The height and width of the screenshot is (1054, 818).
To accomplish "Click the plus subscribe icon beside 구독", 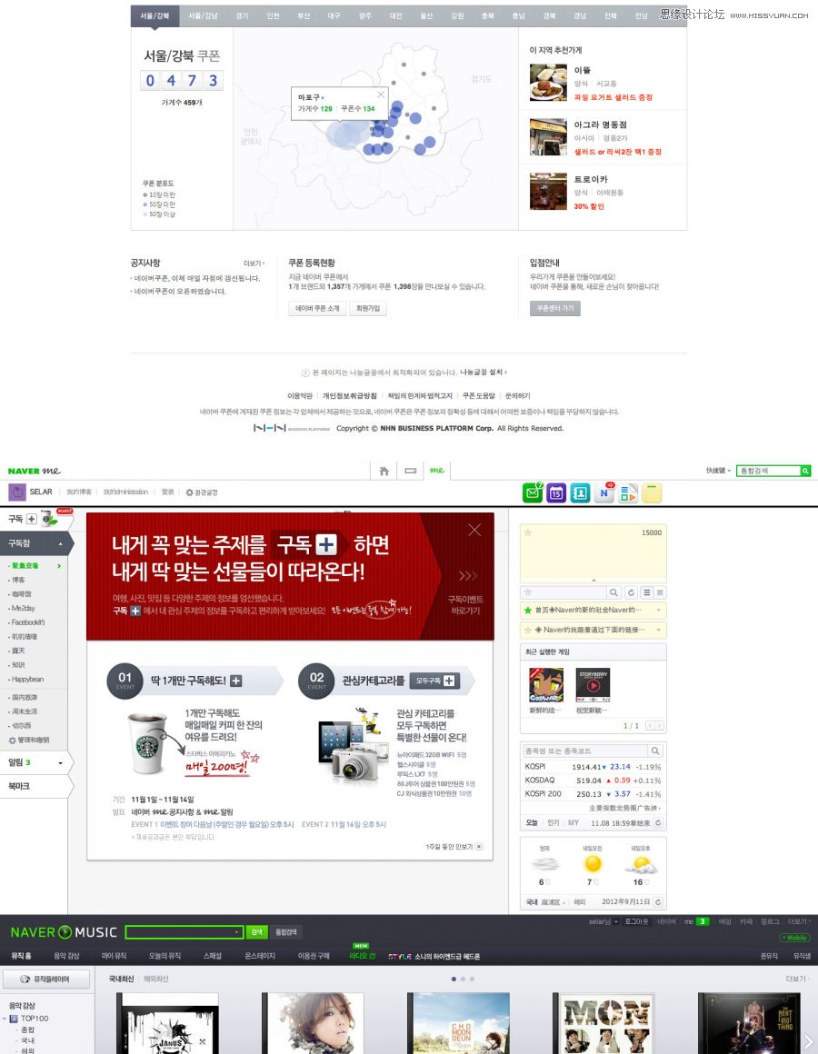I will (32, 519).
